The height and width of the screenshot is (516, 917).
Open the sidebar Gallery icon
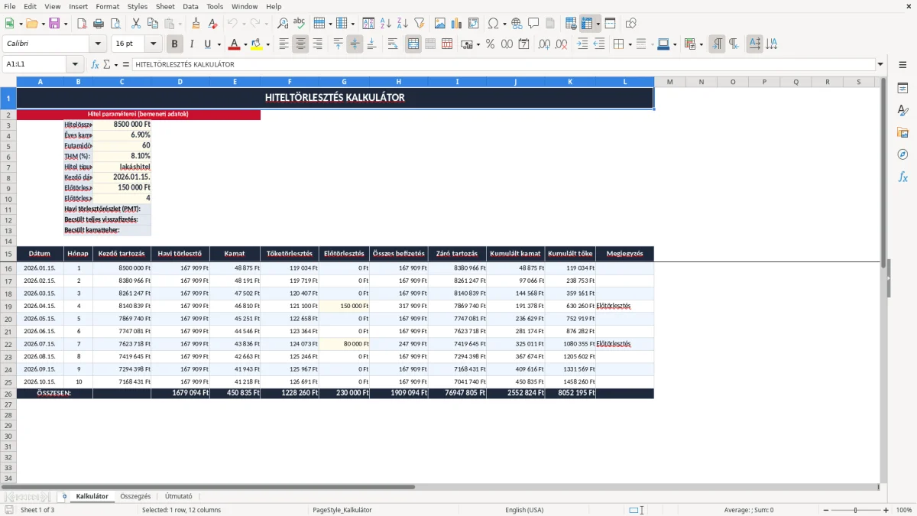[x=902, y=132]
